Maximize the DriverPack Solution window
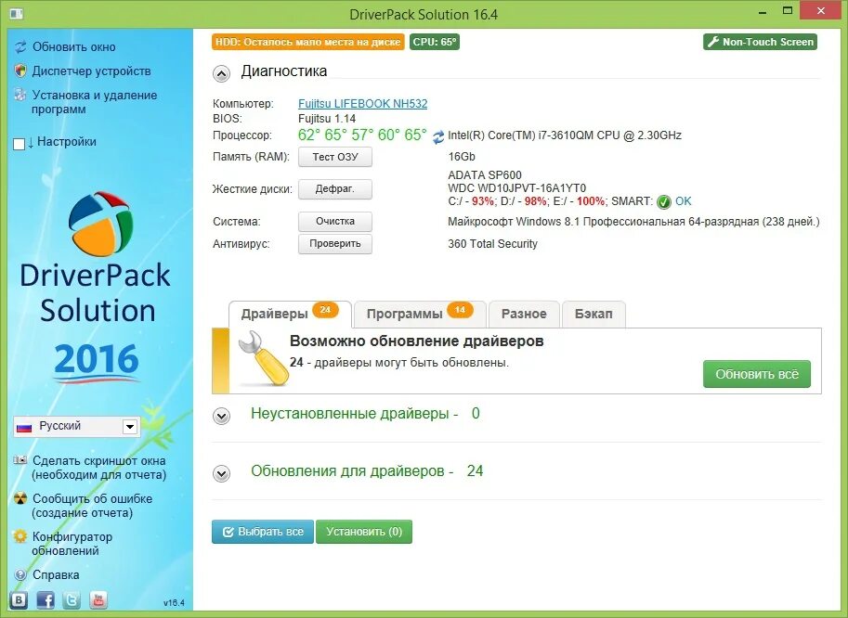Image resolution: width=848 pixels, height=618 pixels. point(788,11)
